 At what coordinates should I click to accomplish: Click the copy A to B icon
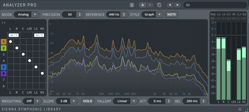coord(159,5)
